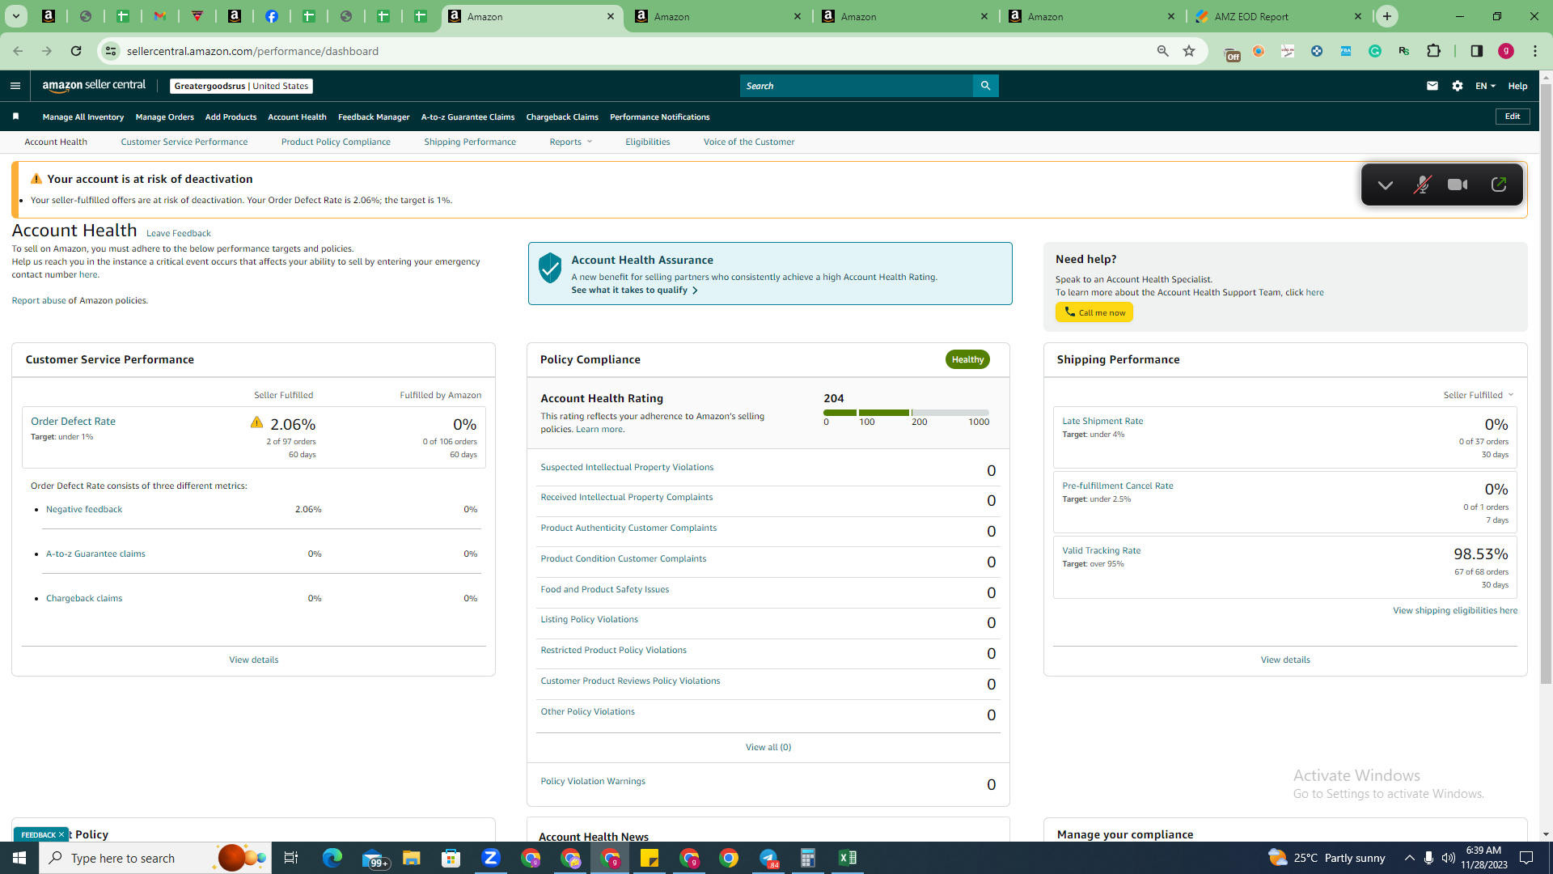Open File Explorer from the taskbar

click(412, 858)
